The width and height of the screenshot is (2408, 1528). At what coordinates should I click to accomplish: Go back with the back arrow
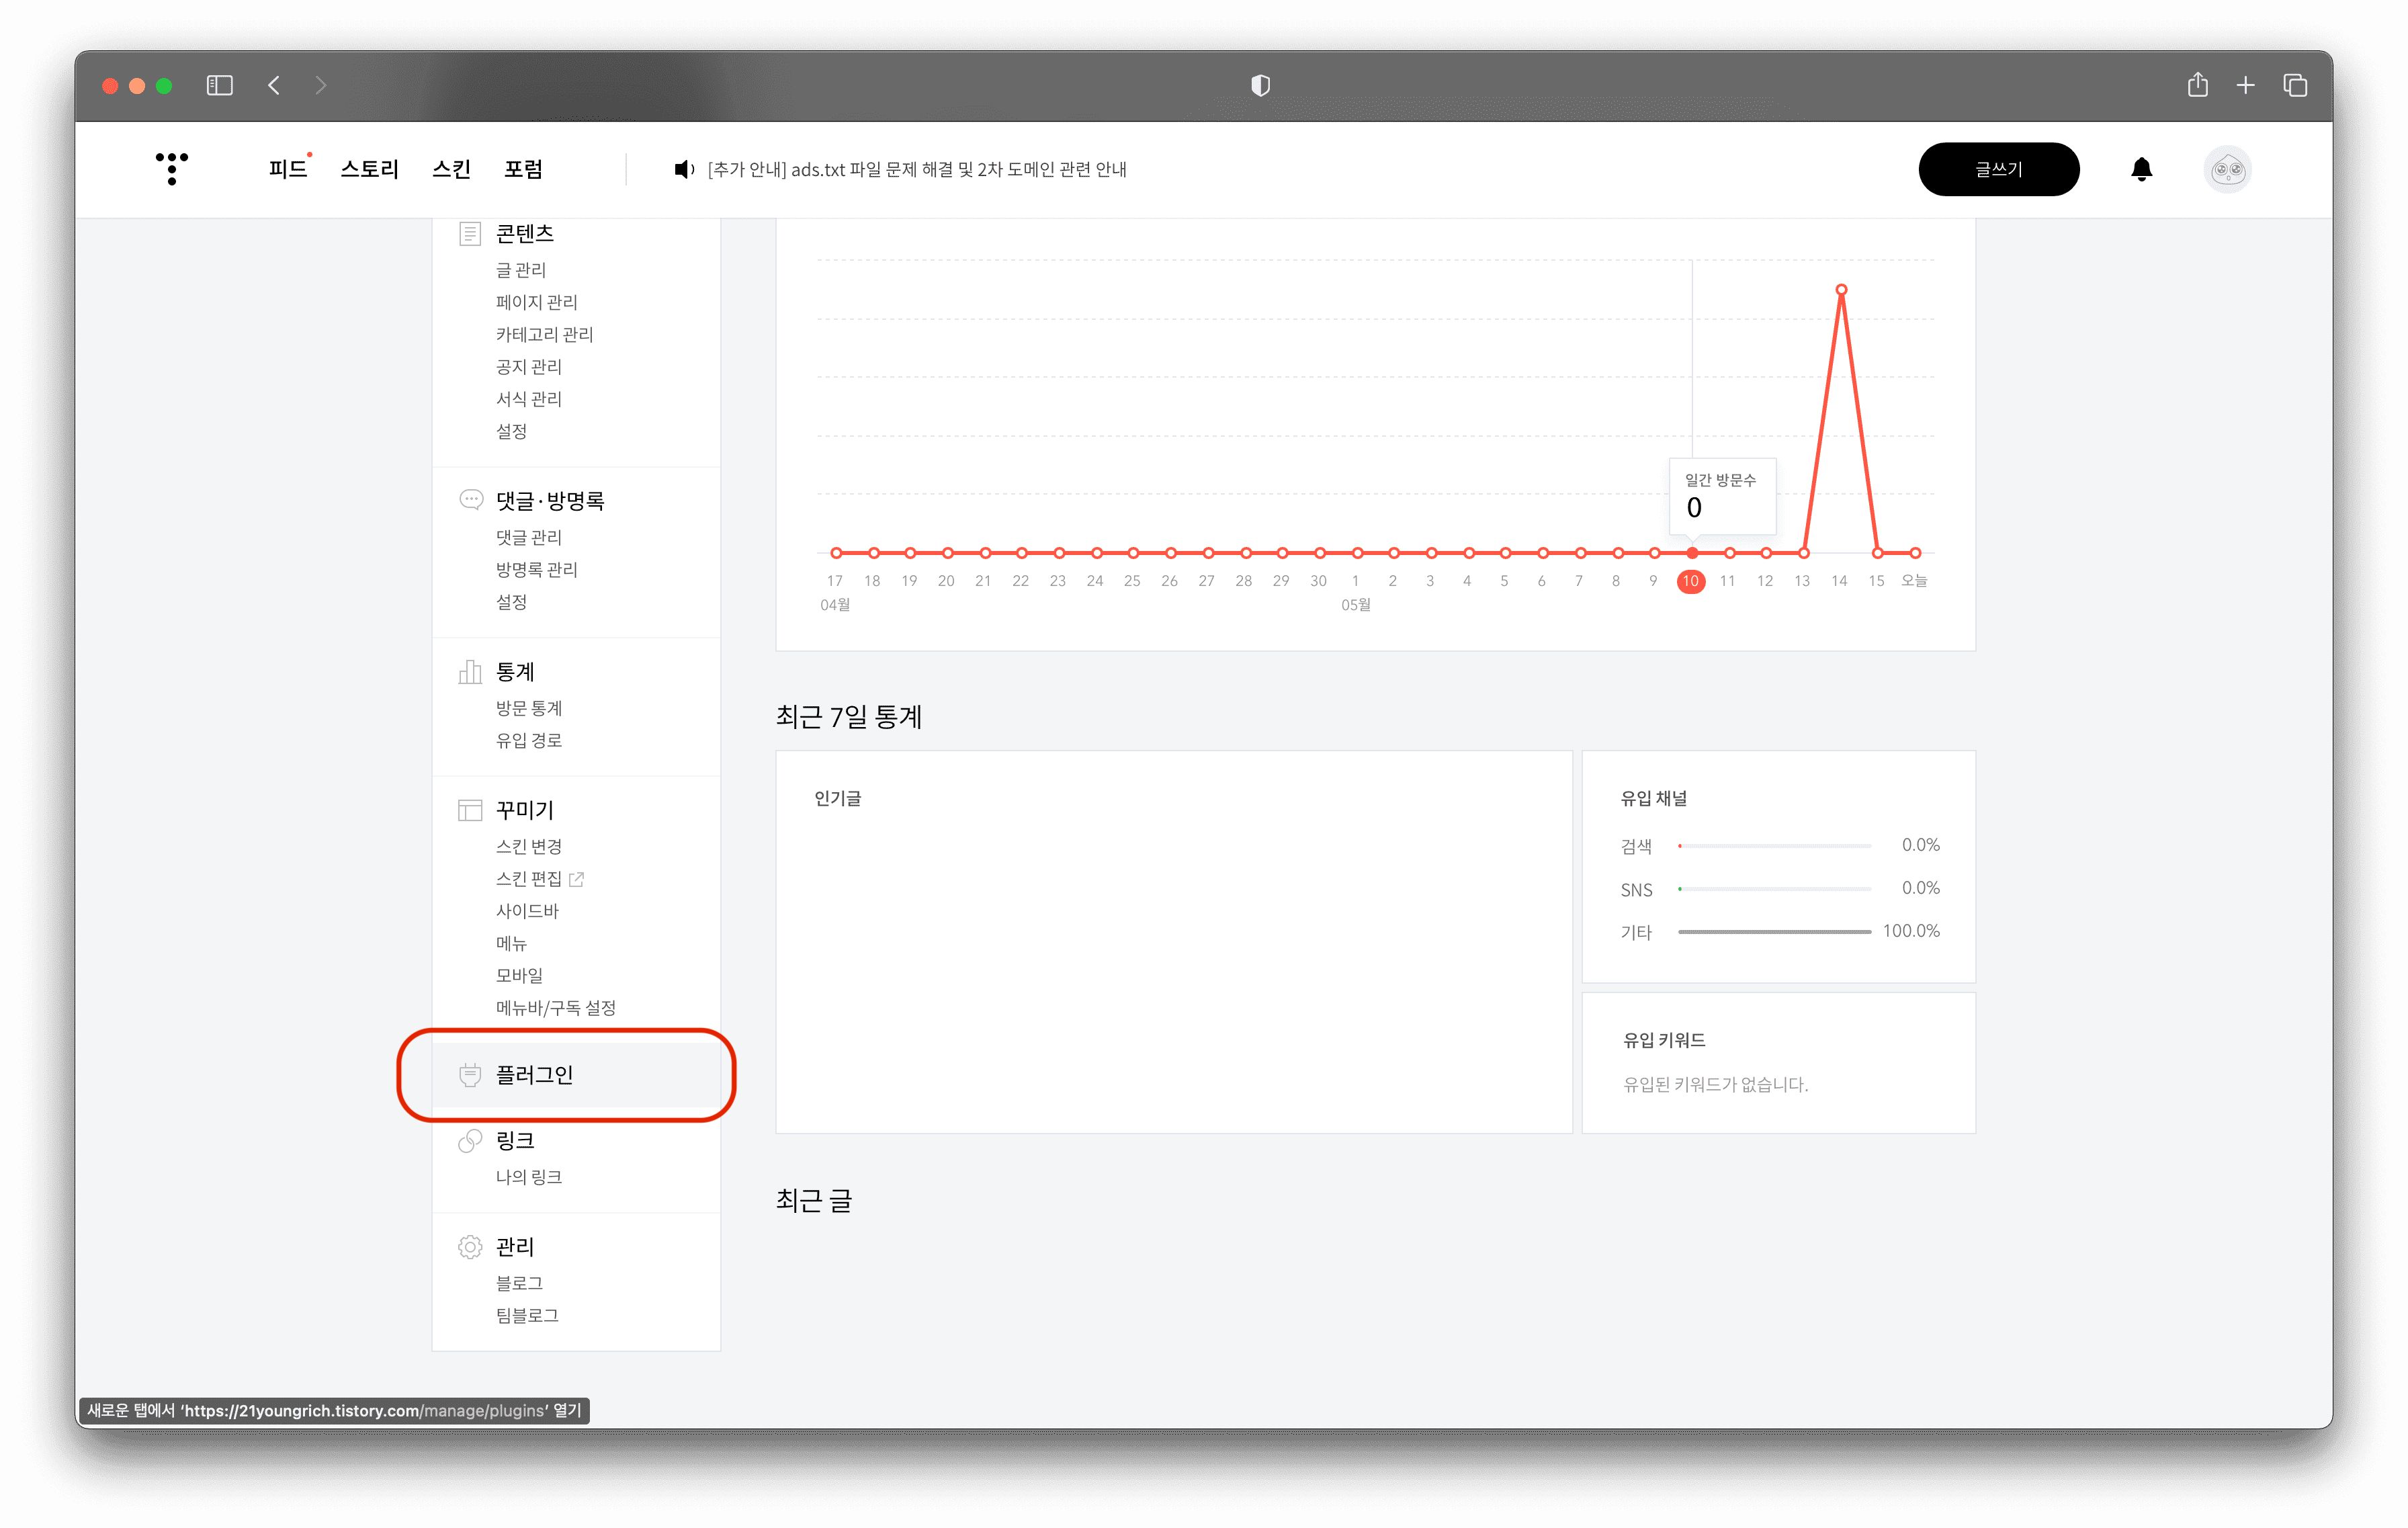coord(274,86)
